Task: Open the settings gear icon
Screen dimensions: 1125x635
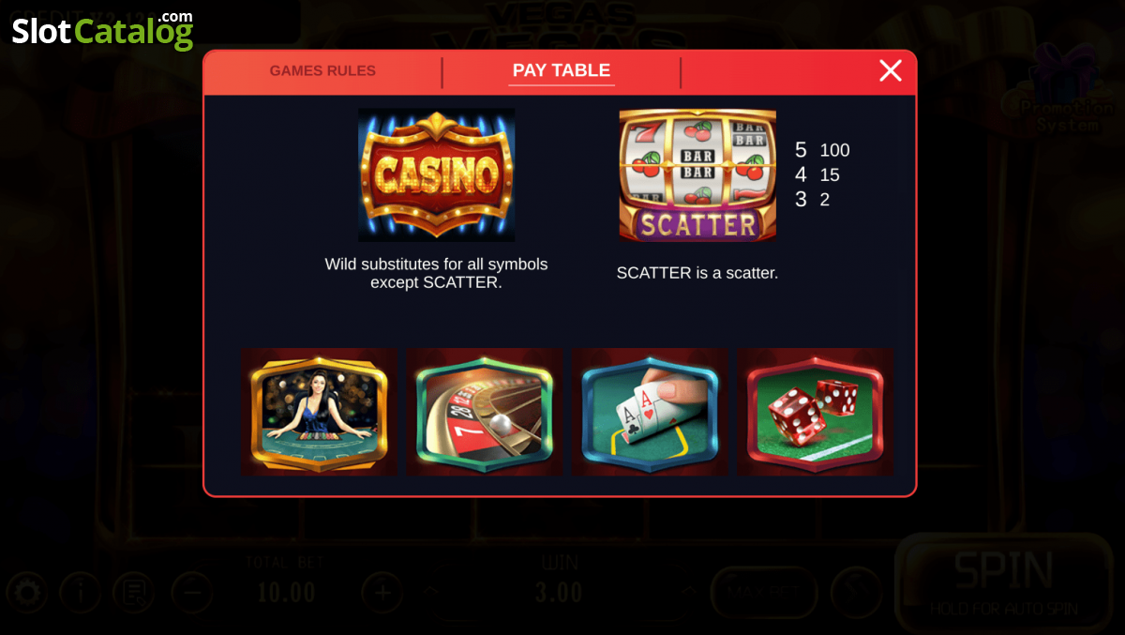Action: (x=26, y=593)
